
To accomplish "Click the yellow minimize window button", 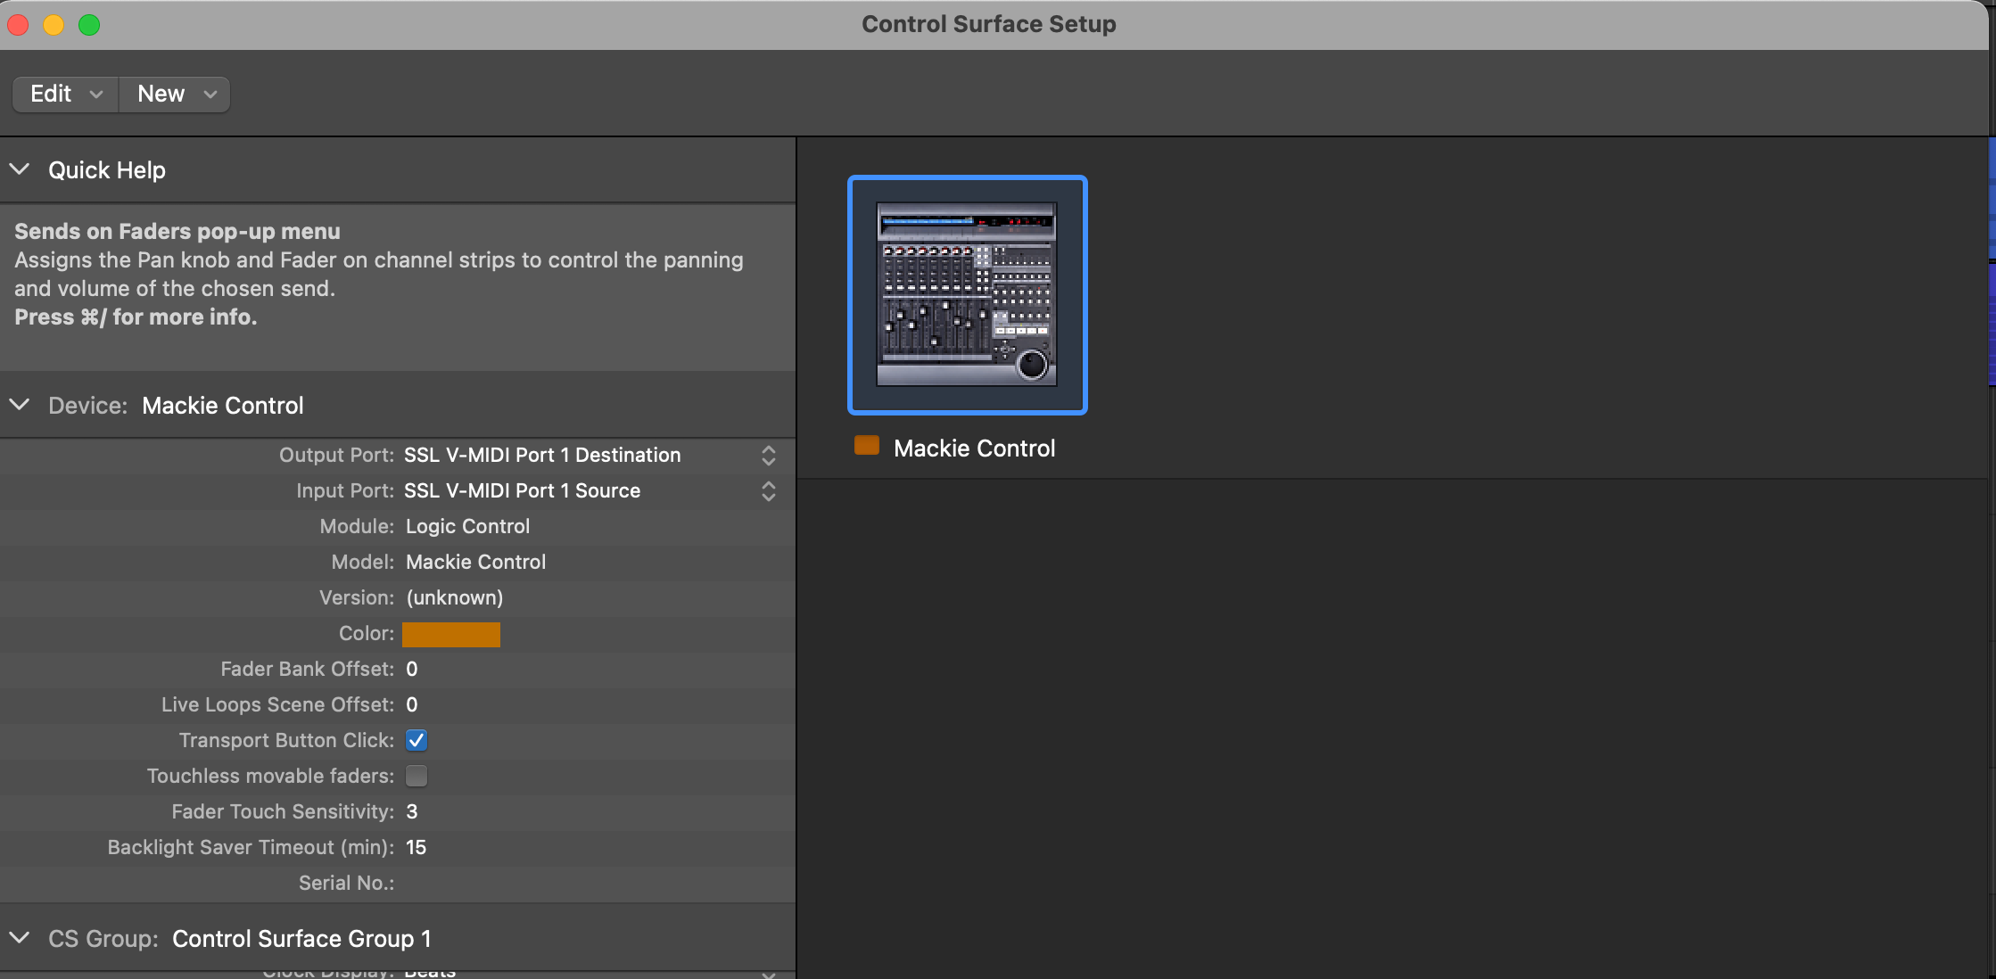I will click(54, 25).
